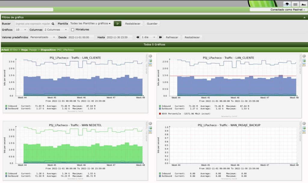Expand the Columnas dropdown
308x183 pixels.
pyautogui.click(x=56, y=30)
